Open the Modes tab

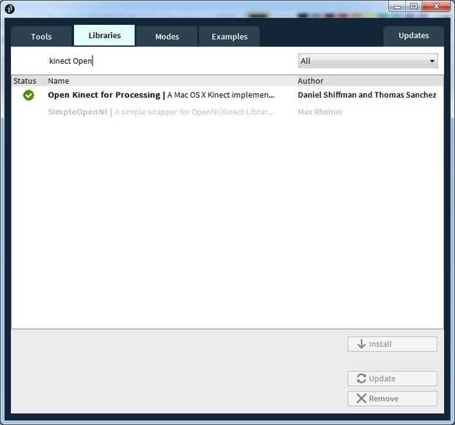coord(167,37)
